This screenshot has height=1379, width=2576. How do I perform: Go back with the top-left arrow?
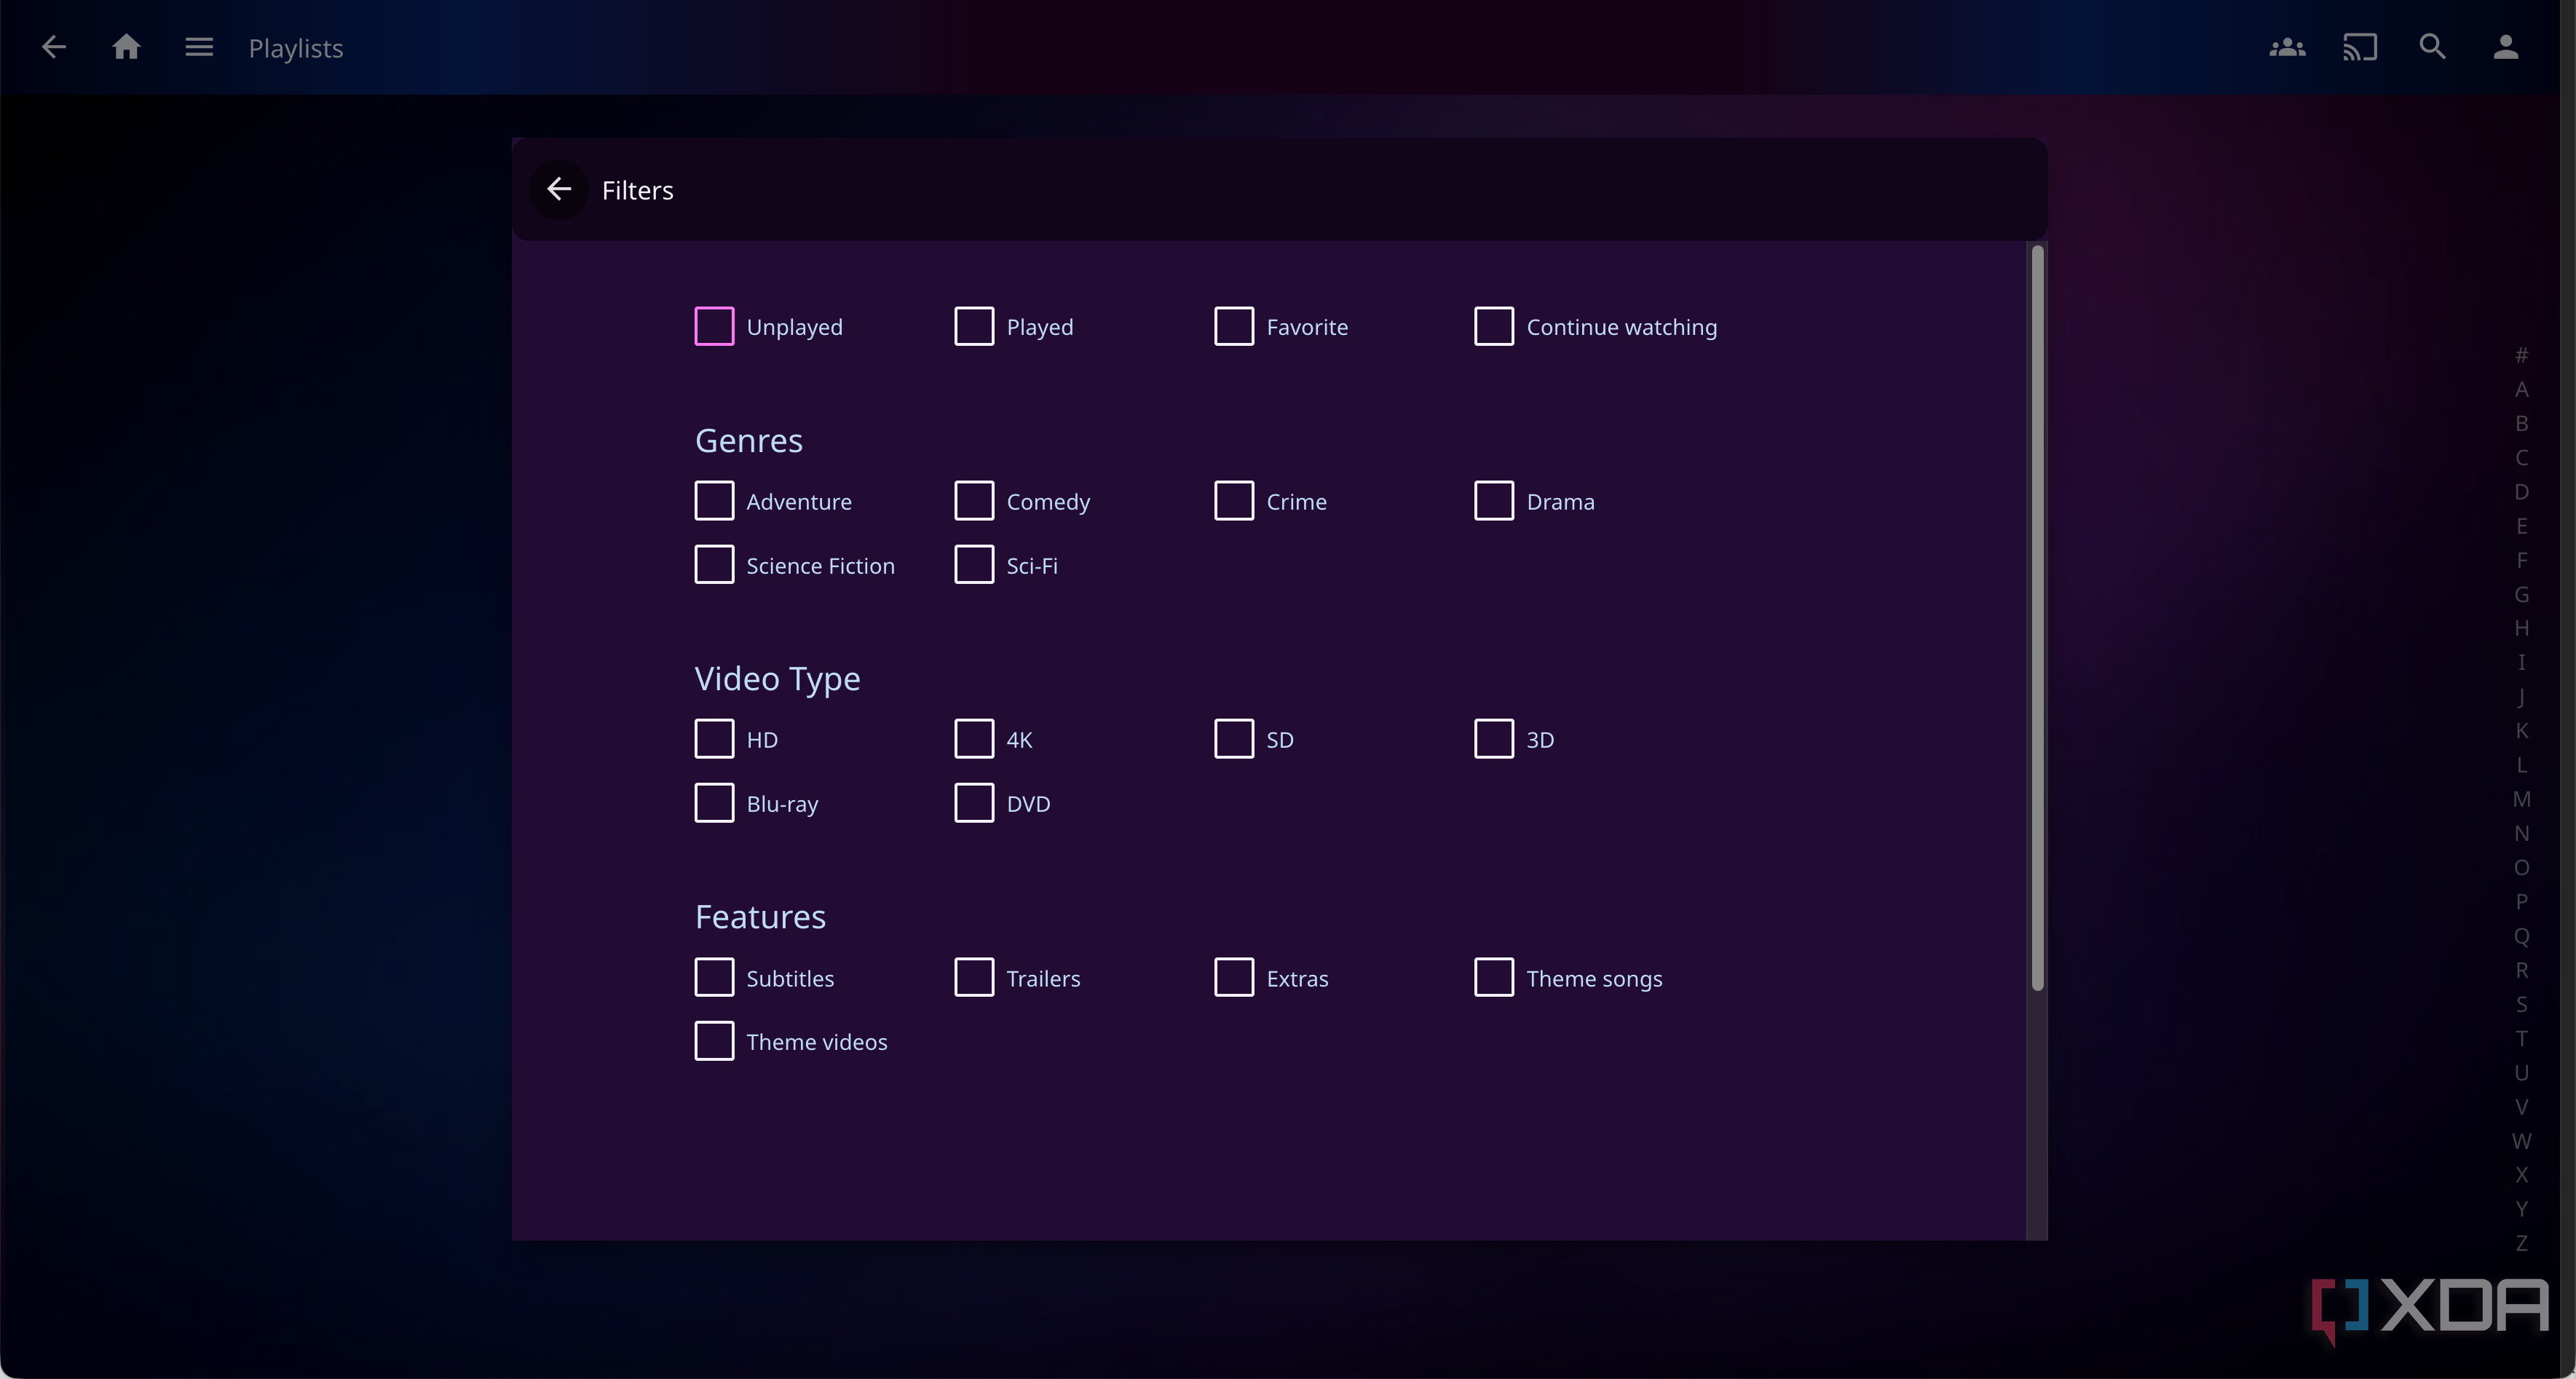pos(54,47)
